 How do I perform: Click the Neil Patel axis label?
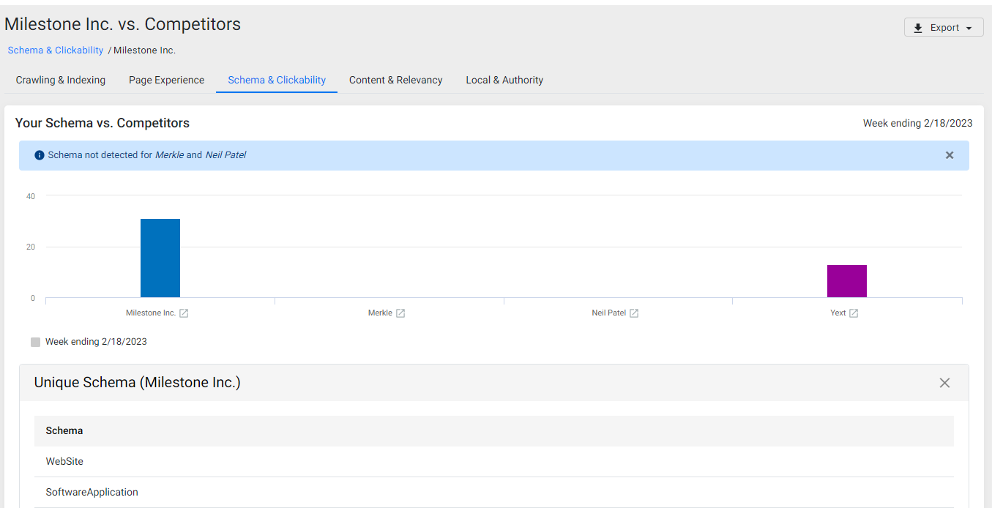609,313
